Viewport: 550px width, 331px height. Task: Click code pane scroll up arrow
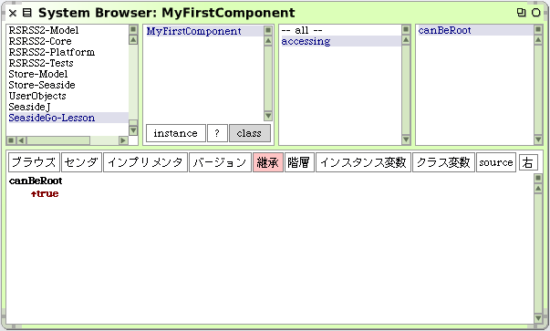tap(538, 189)
